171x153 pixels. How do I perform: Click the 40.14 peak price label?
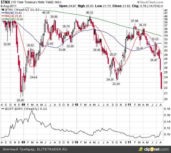(46, 12)
